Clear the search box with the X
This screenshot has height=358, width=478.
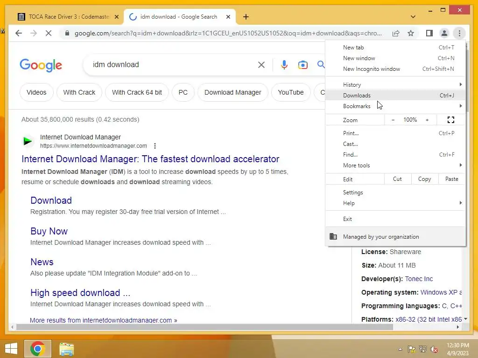tap(261, 65)
